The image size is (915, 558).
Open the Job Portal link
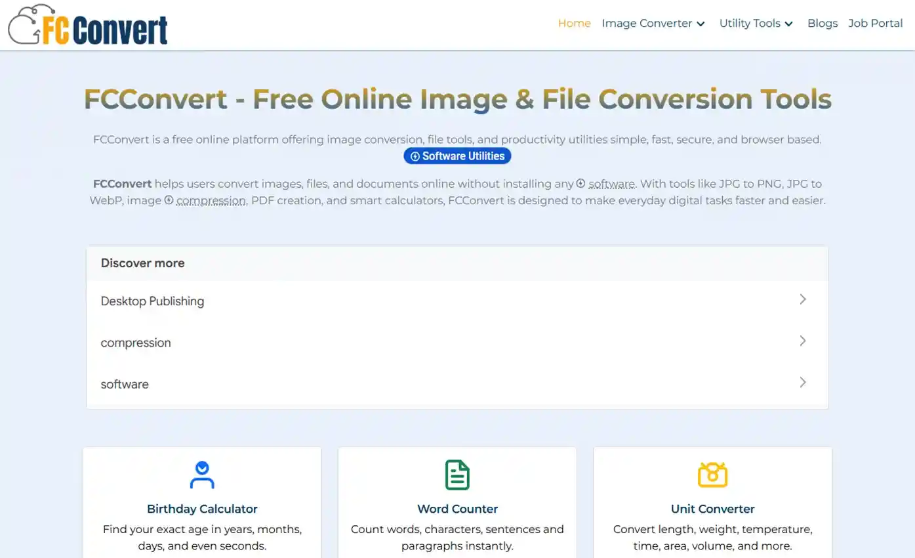[x=875, y=23]
